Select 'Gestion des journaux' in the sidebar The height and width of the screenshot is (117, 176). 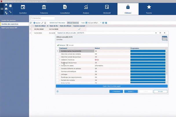click(x=8, y=21)
